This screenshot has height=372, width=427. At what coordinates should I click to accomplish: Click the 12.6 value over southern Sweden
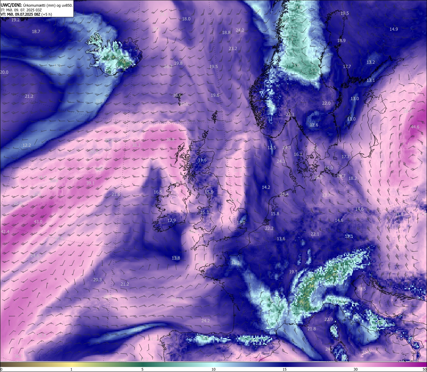click(314, 125)
